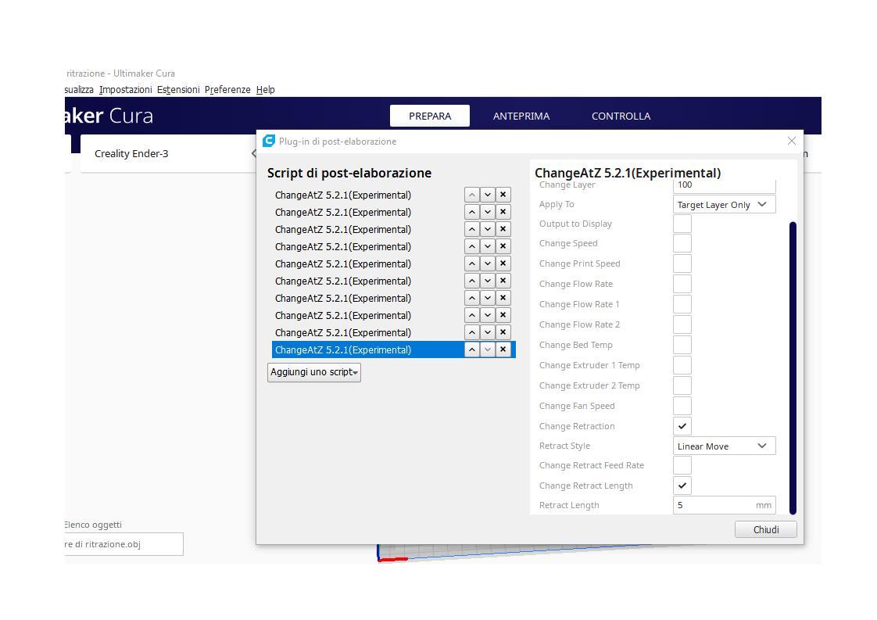Move the second ChangeAtZ script up
This screenshot has width=877, height=620.
(x=472, y=212)
